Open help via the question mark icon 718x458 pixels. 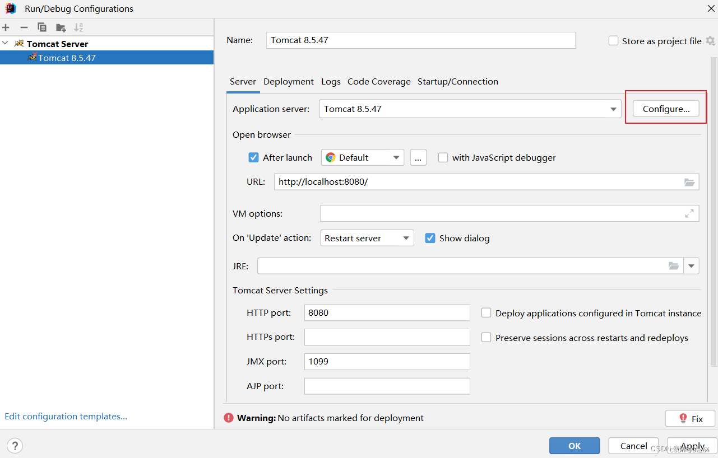[x=15, y=446]
